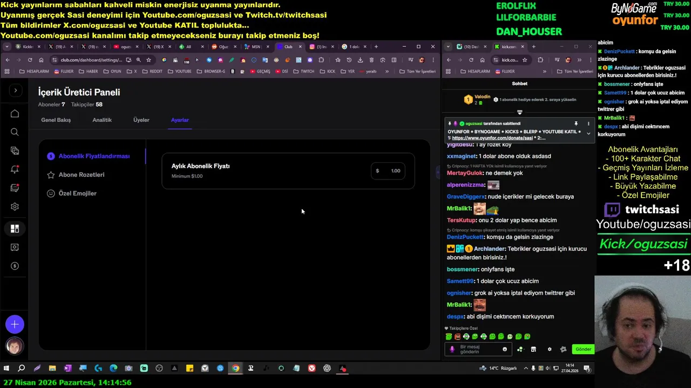Edit the monthly subscription price field
Image resolution: width=691 pixels, height=388 pixels.
point(388,171)
